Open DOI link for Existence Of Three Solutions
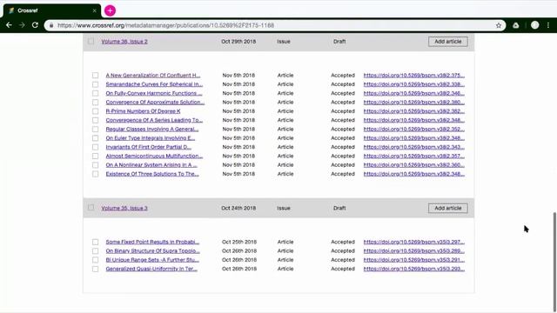557x313 pixels. pos(414,174)
